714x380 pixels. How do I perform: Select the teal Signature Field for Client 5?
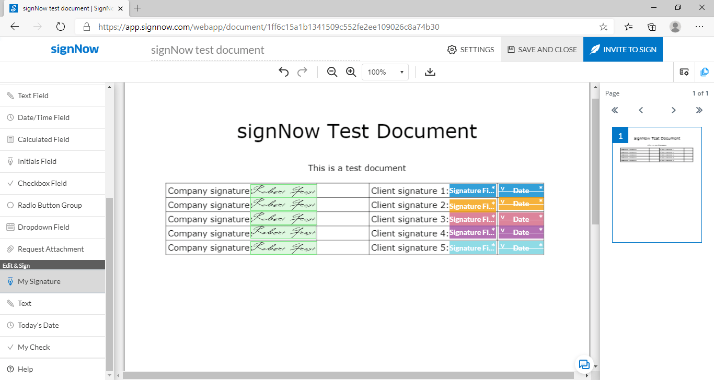click(x=473, y=248)
